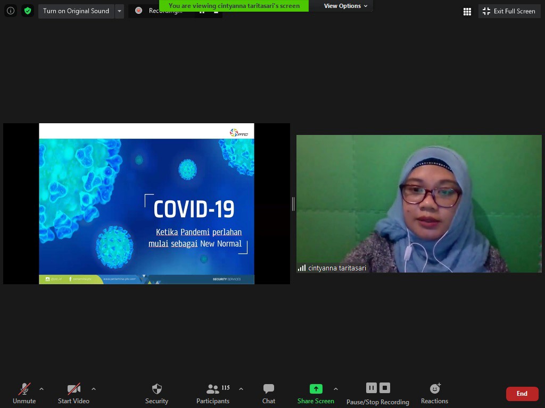Click the PTC logo on the slide

pos(239,132)
